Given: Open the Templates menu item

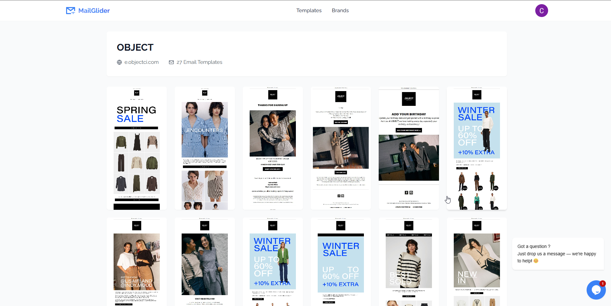Looking at the screenshot, I should tap(309, 11).
